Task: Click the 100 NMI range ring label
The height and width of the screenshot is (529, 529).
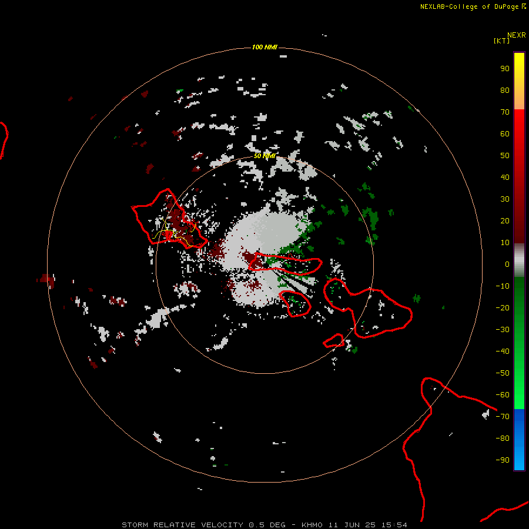Action: [264, 47]
